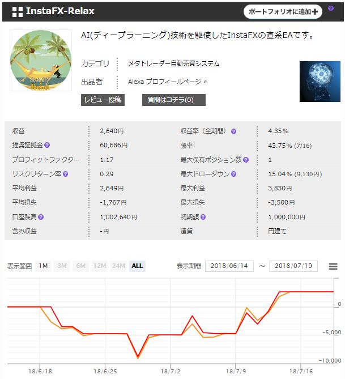345x379 pixels.
Task: Click the purple help icon in header
Action: tap(330, 8)
